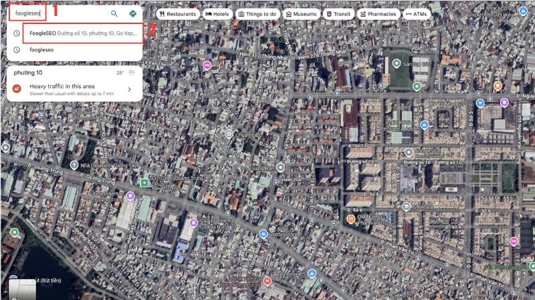
Task: Toggle the Hotels category filter
Action: point(217,13)
